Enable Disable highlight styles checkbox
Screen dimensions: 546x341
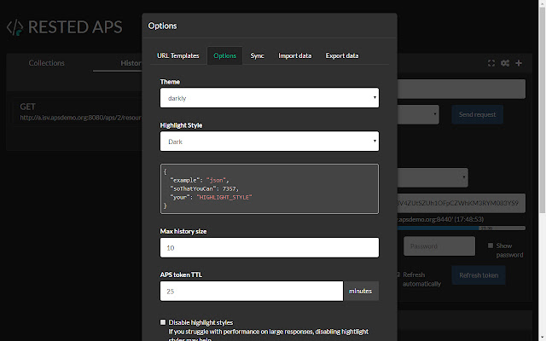point(164,322)
